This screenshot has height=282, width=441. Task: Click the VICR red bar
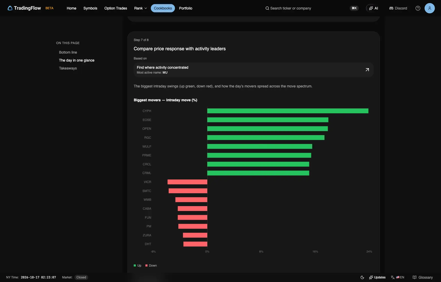187,182
